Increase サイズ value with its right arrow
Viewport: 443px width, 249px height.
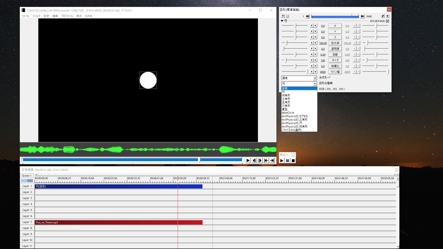tap(315, 60)
